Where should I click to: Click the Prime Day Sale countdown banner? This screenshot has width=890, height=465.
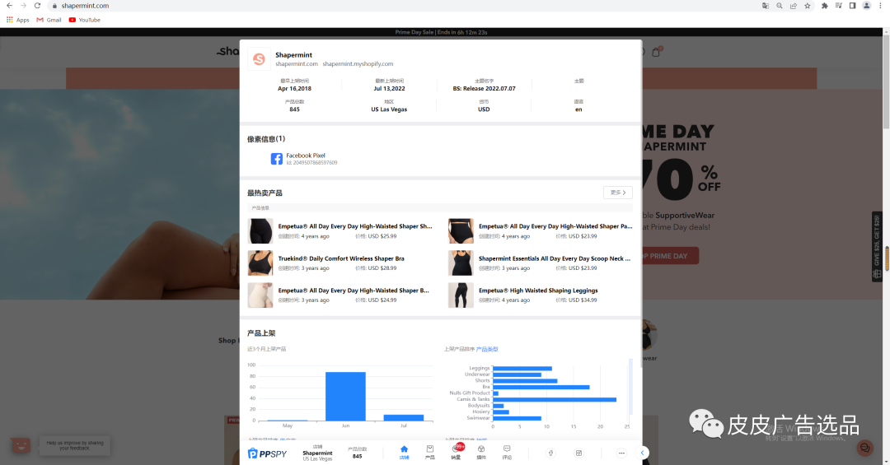pos(441,32)
